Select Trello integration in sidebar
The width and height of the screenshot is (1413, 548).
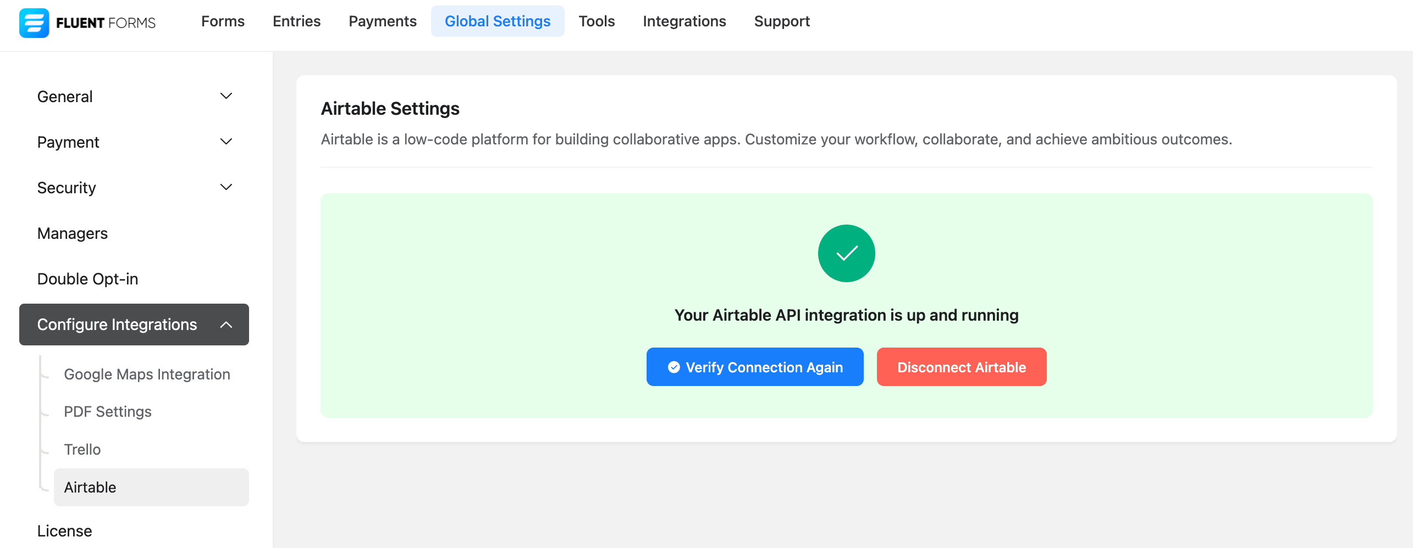pyautogui.click(x=82, y=450)
